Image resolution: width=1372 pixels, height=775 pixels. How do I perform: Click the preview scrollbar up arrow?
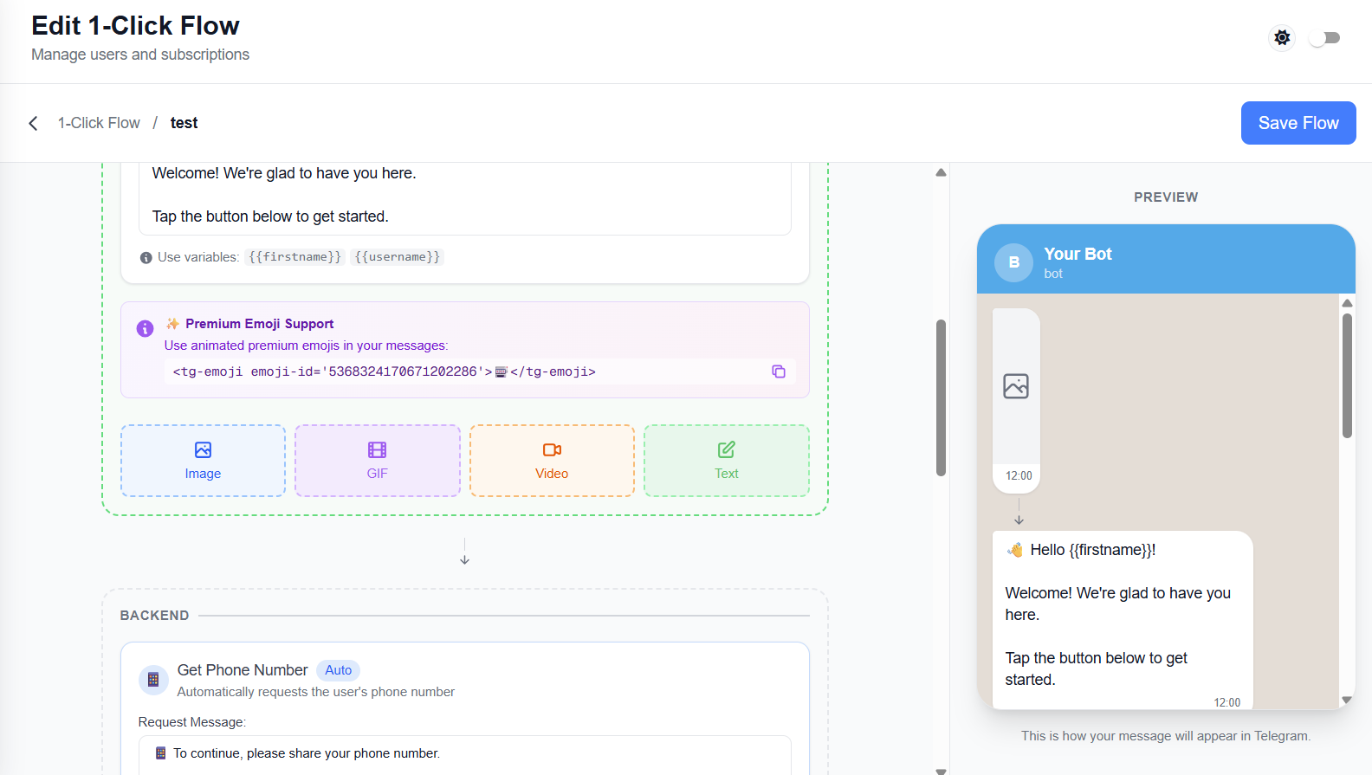tap(1347, 303)
